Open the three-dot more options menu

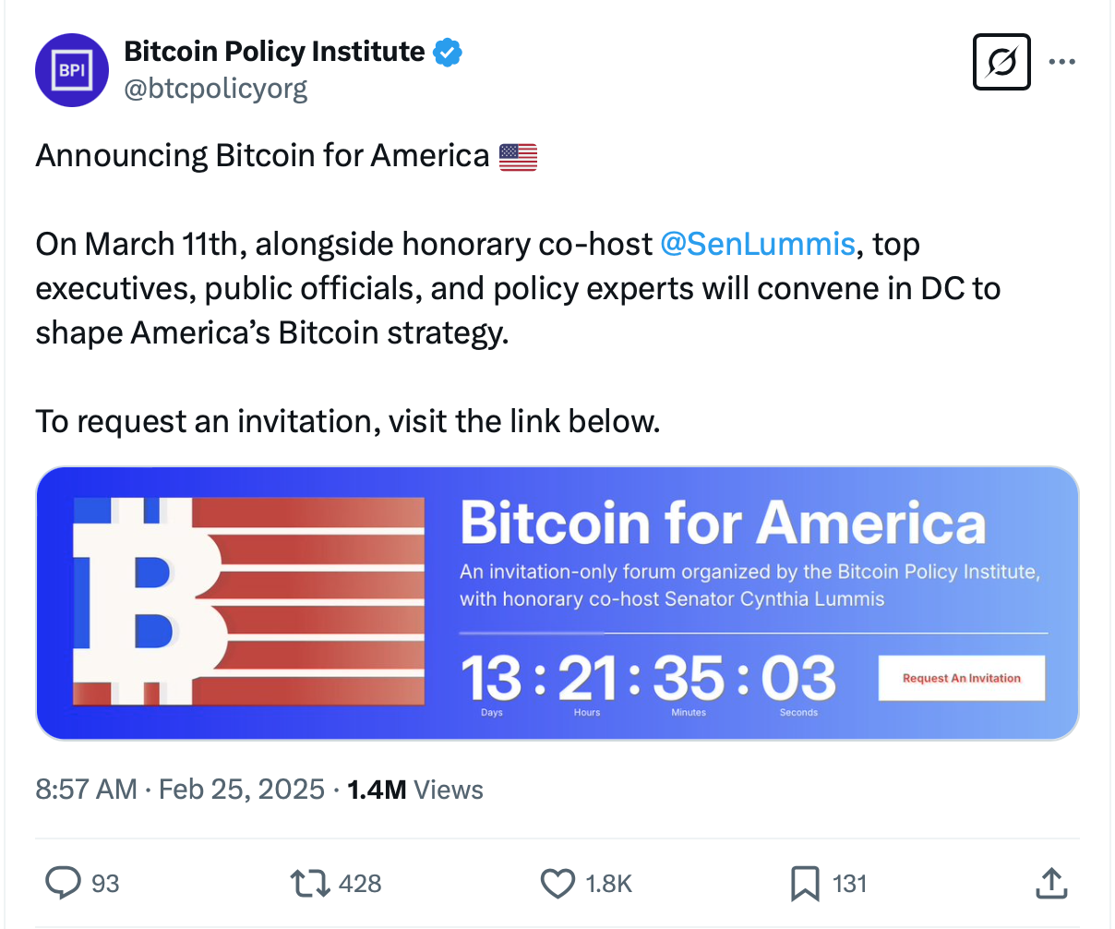click(1062, 63)
